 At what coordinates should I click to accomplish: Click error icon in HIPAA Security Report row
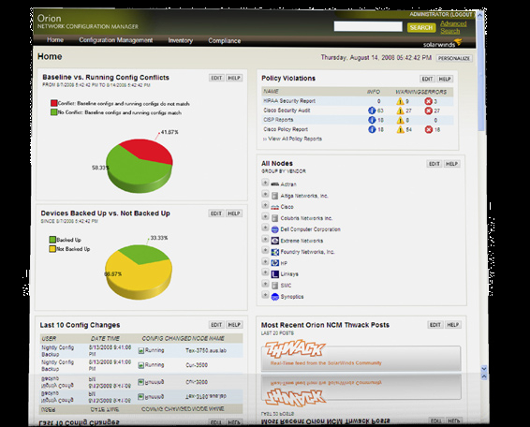(x=428, y=101)
